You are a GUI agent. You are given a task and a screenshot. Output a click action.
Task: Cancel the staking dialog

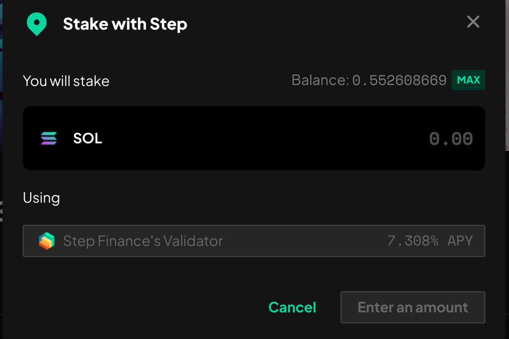click(292, 307)
